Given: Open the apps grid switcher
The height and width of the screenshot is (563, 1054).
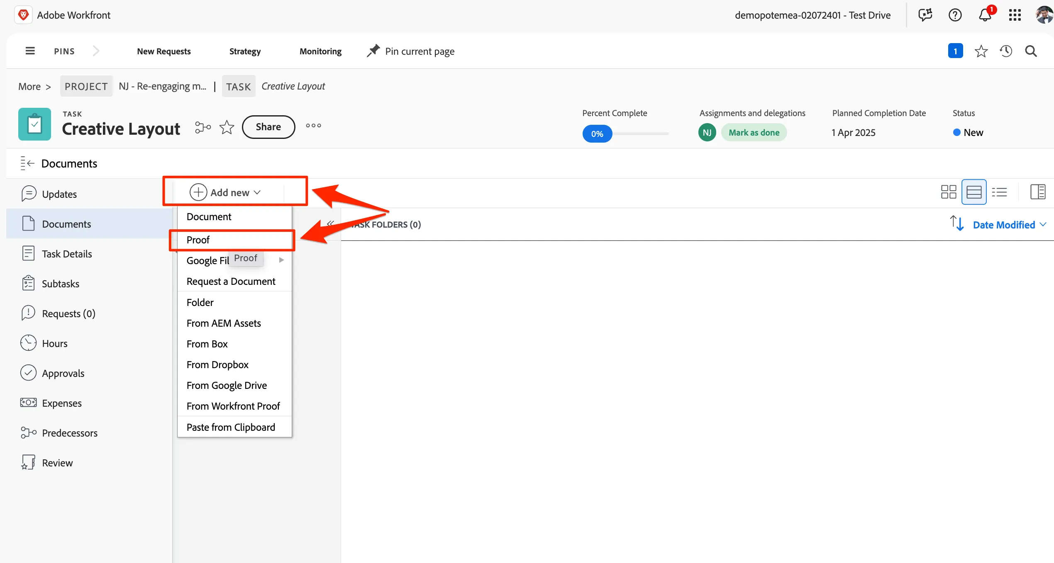Looking at the screenshot, I should (x=1015, y=15).
